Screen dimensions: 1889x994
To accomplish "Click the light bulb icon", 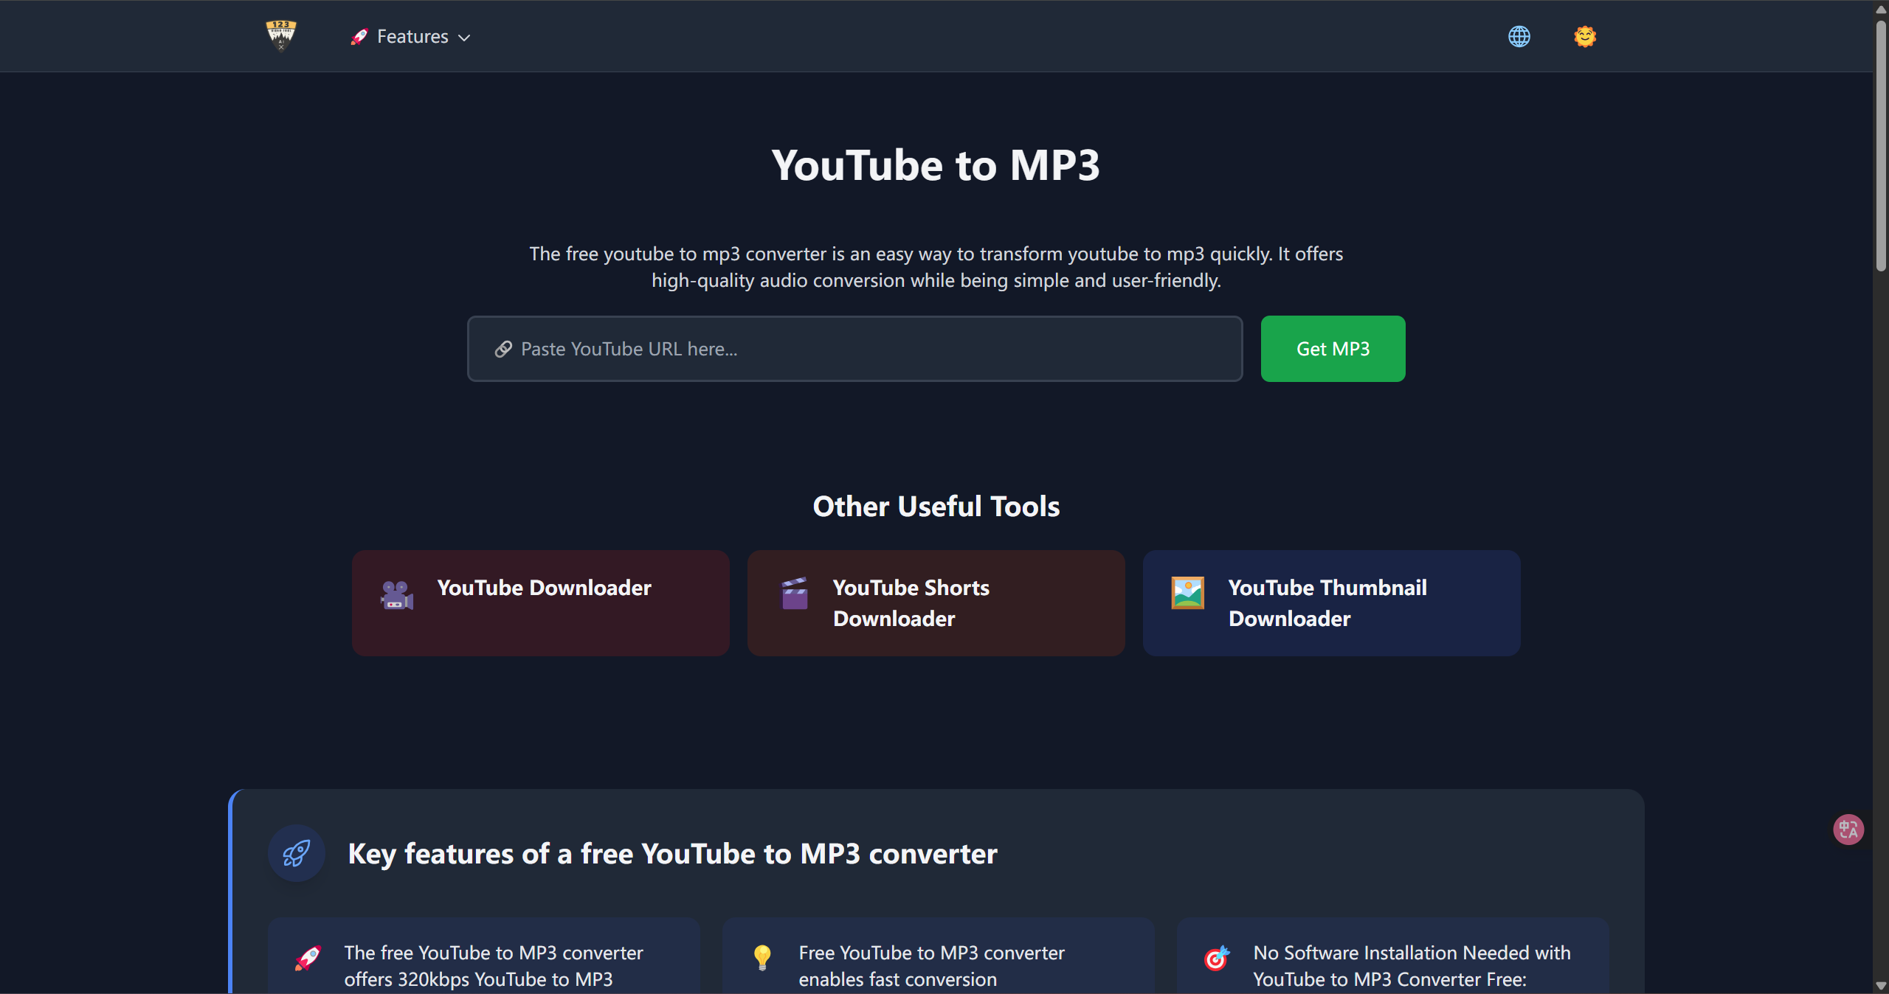I will (x=762, y=957).
